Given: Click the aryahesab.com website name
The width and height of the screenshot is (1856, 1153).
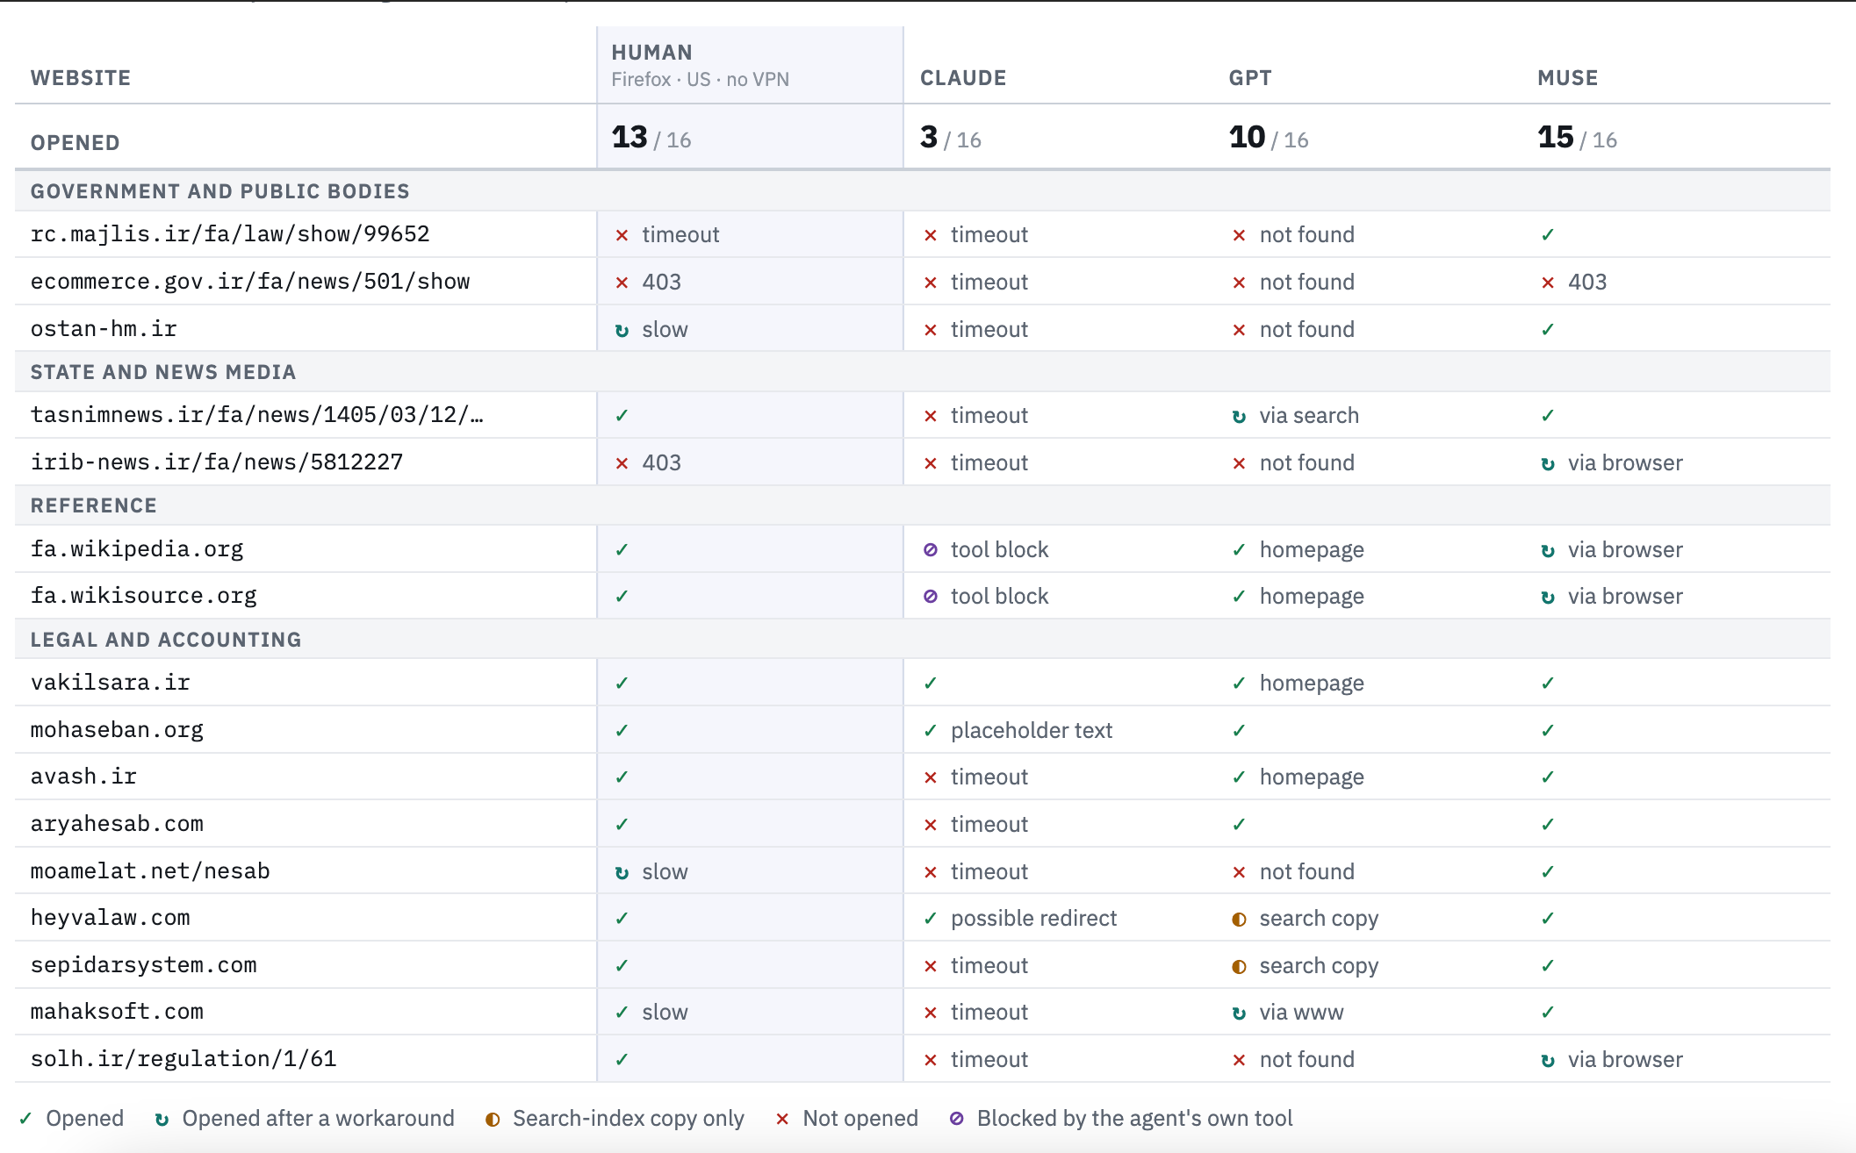Looking at the screenshot, I should tap(117, 824).
